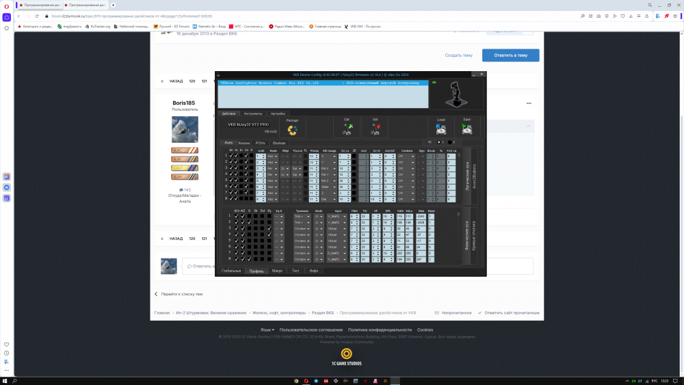Toggle the R checkbox for logical axis 8
The width and height of the screenshot is (684, 385).
coord(251,198)
